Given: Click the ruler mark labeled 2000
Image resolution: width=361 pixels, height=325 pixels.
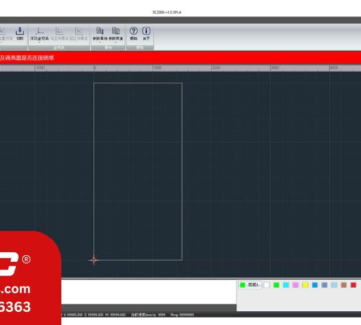Looking at the screenshot, I should 216,68.
